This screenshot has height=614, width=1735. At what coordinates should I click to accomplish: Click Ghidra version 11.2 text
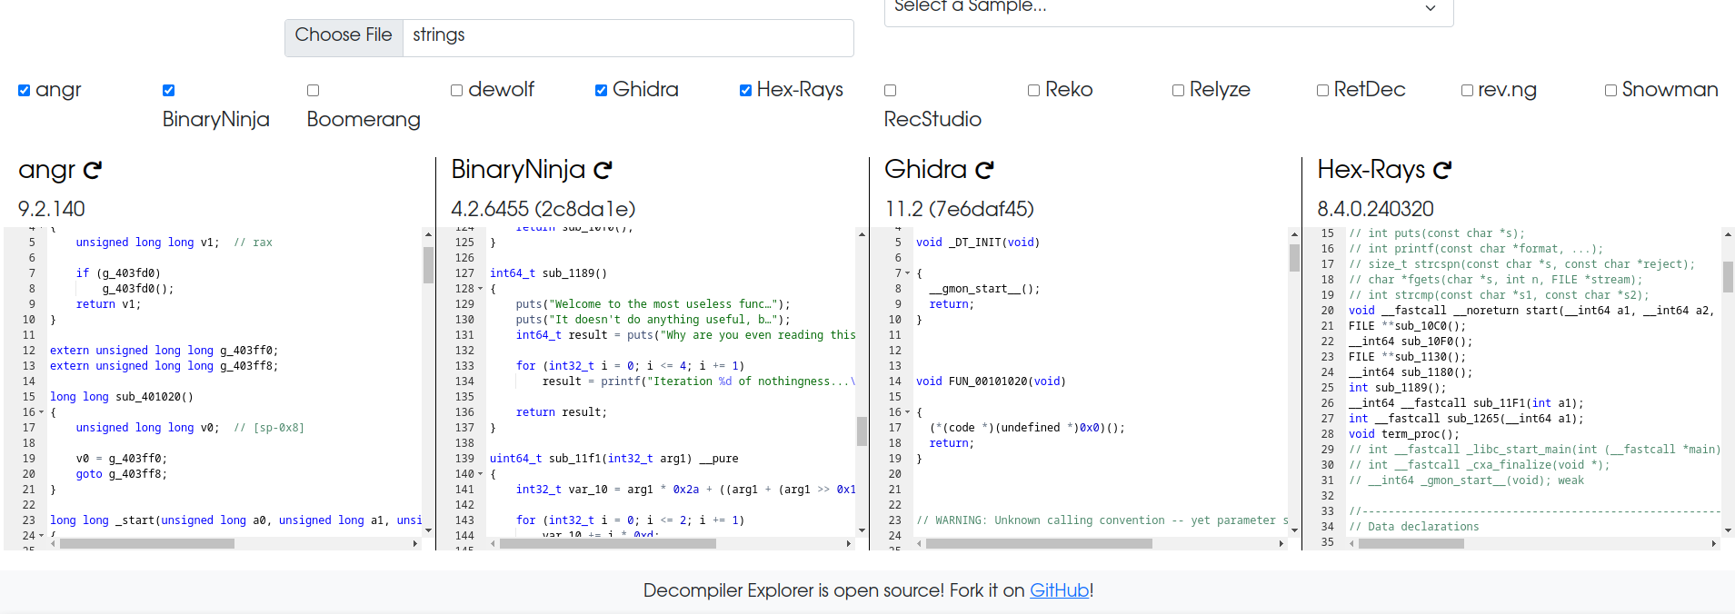pyautogui.click(x=959, y=209)
